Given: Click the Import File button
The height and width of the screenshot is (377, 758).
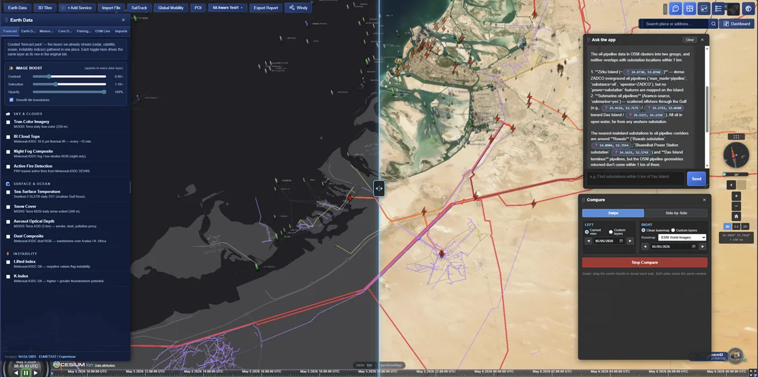Looking at the screenshot, I should coord(111,8).
